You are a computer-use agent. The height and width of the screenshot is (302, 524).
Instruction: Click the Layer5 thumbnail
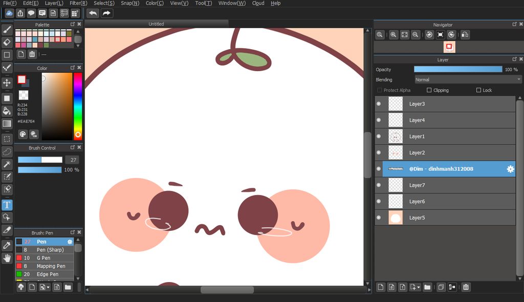click(x=396, y=218)
